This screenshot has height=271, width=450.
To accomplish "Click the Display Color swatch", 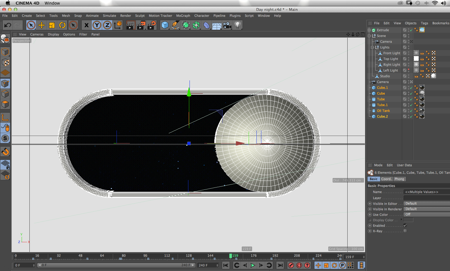I will [408, 220].
